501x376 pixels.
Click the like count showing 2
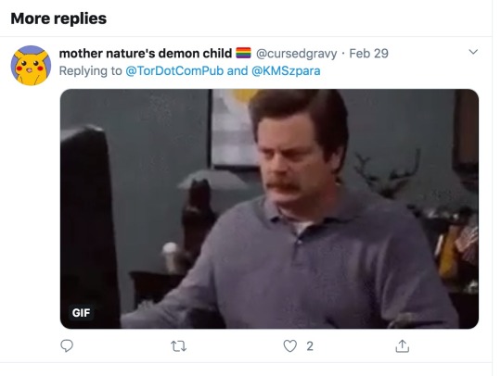[x=310, y=346]
